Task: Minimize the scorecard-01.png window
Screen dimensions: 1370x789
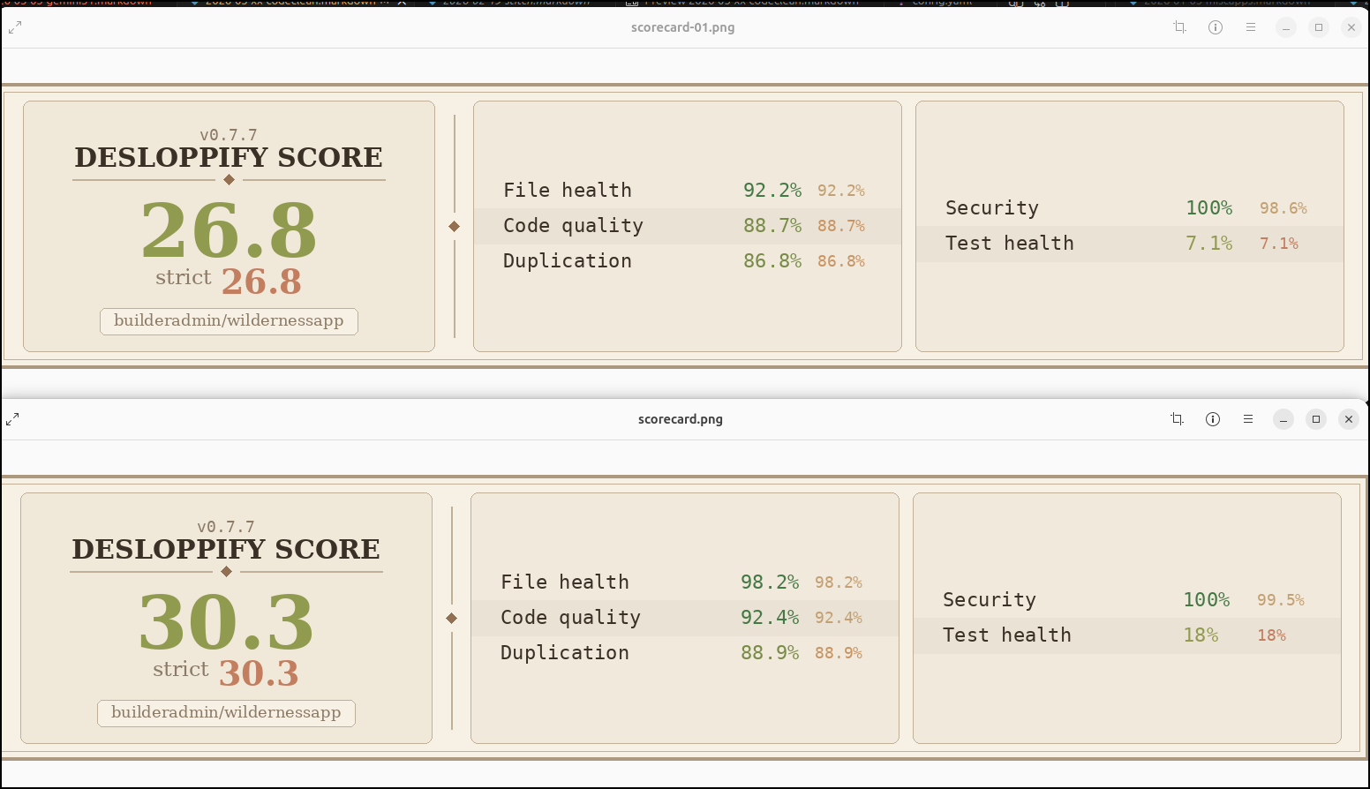Action: pos(1286,27)
